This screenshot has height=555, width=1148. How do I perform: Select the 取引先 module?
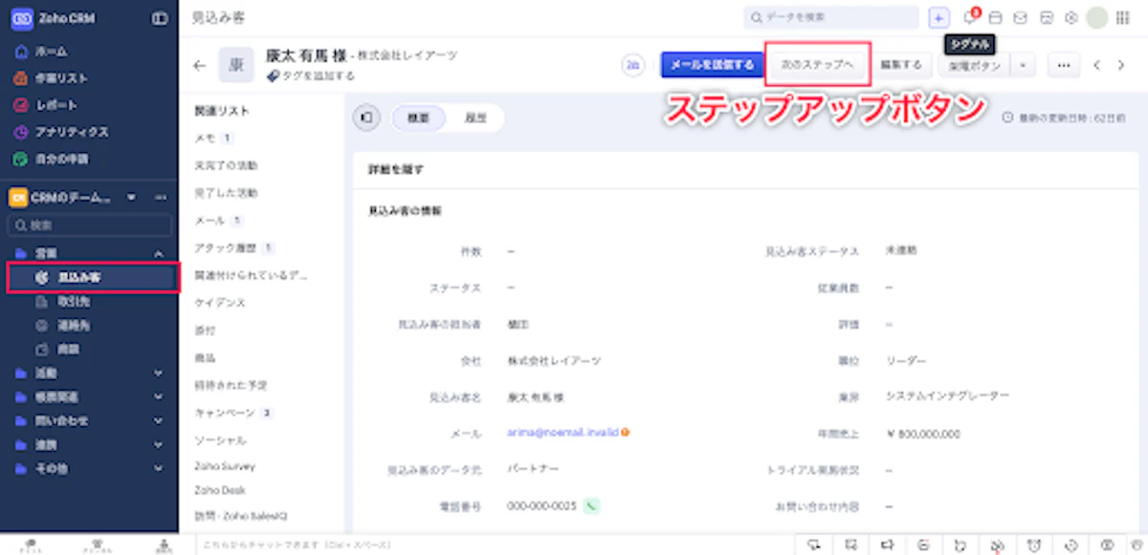pyautogui.click(x=73, y=302)
